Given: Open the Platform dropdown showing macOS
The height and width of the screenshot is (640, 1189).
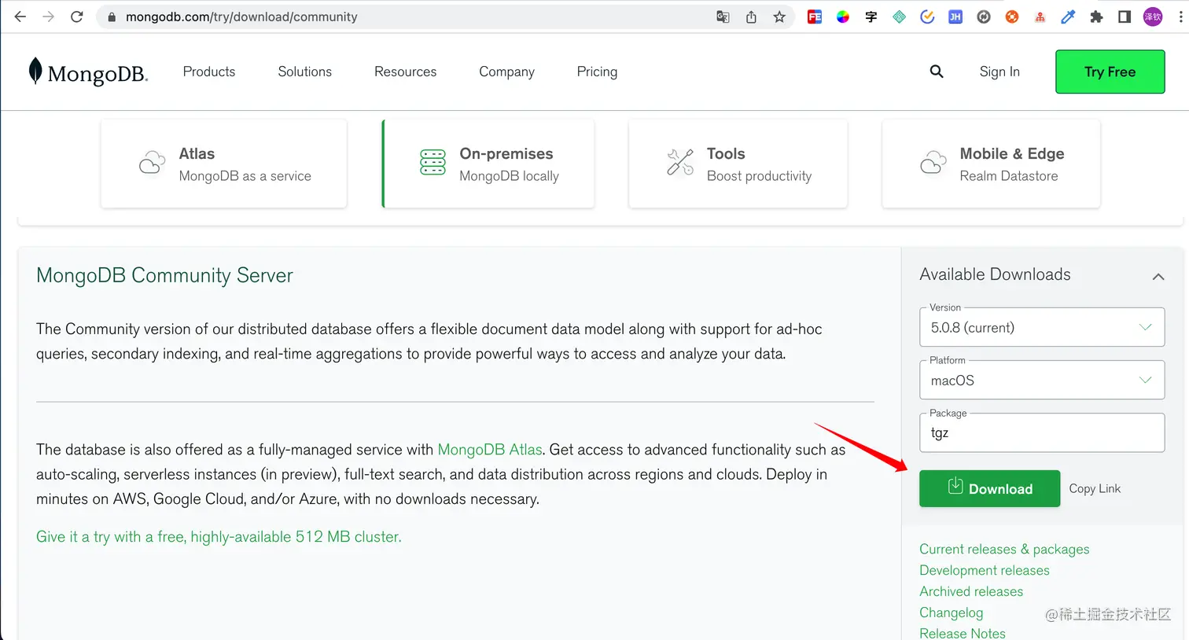Looking at the screenshot, I should click(1042, 380).
